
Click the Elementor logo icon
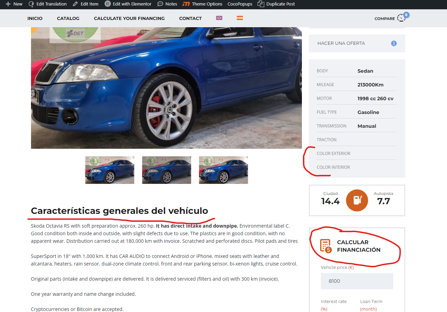point(108,4)
